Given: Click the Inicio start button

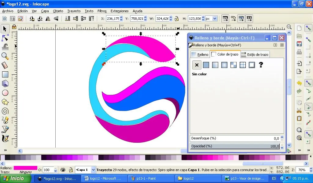Looking at the screenshot, I should (15, 178).
